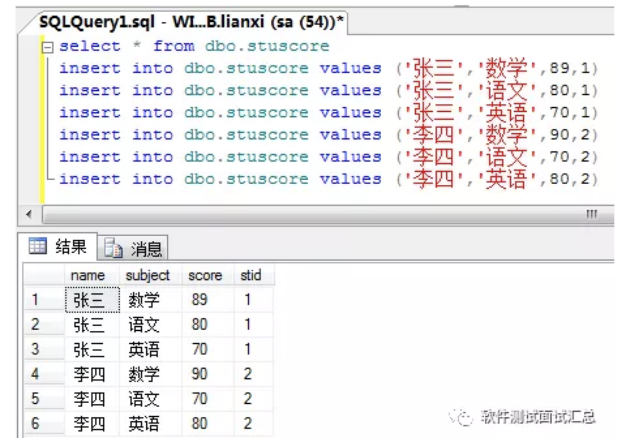Viewport: 639px width, 438px height.
Task: Click the left arrow of horizontal scrollbar
Action: pos(29,214)
